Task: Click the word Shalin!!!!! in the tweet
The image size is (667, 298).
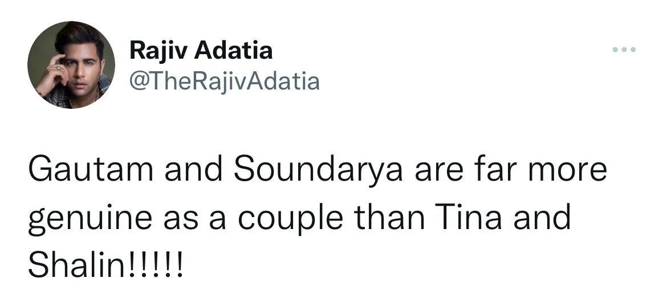Action: coord(106,266)
